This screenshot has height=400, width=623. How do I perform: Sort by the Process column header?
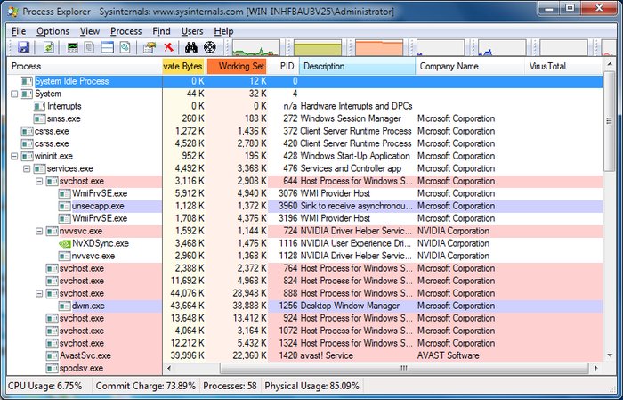pyautogui.click(x=85, y=67)
